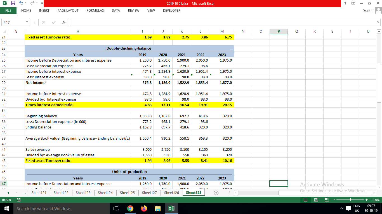Click next sheet navigation arrow

16,193
